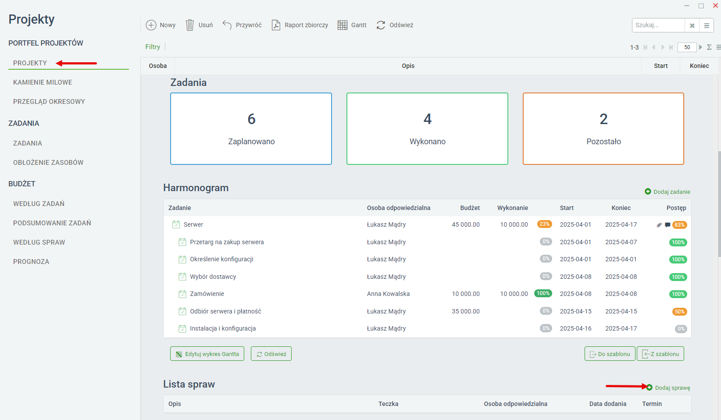Open PROJEKTY in the sidebar
721x420 pixels.
pos(30,63)
